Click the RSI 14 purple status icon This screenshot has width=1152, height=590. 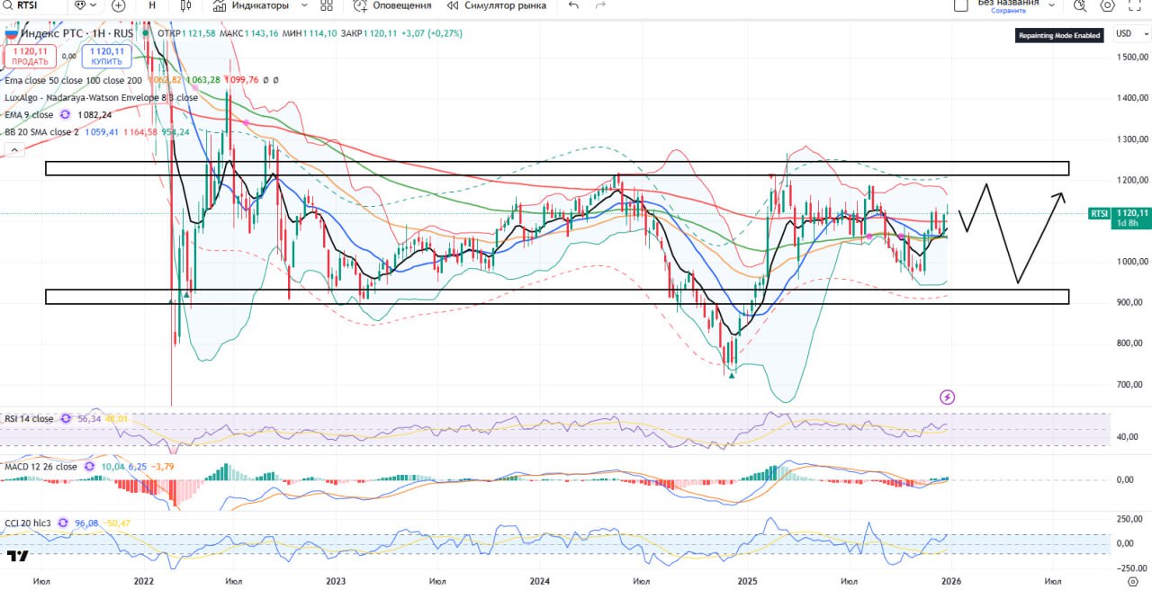point(65,418)
